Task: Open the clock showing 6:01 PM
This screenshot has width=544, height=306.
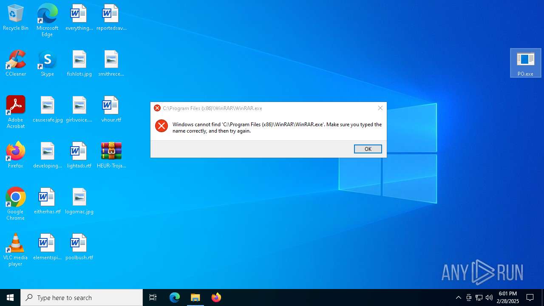Action: [x=508, y=297]
